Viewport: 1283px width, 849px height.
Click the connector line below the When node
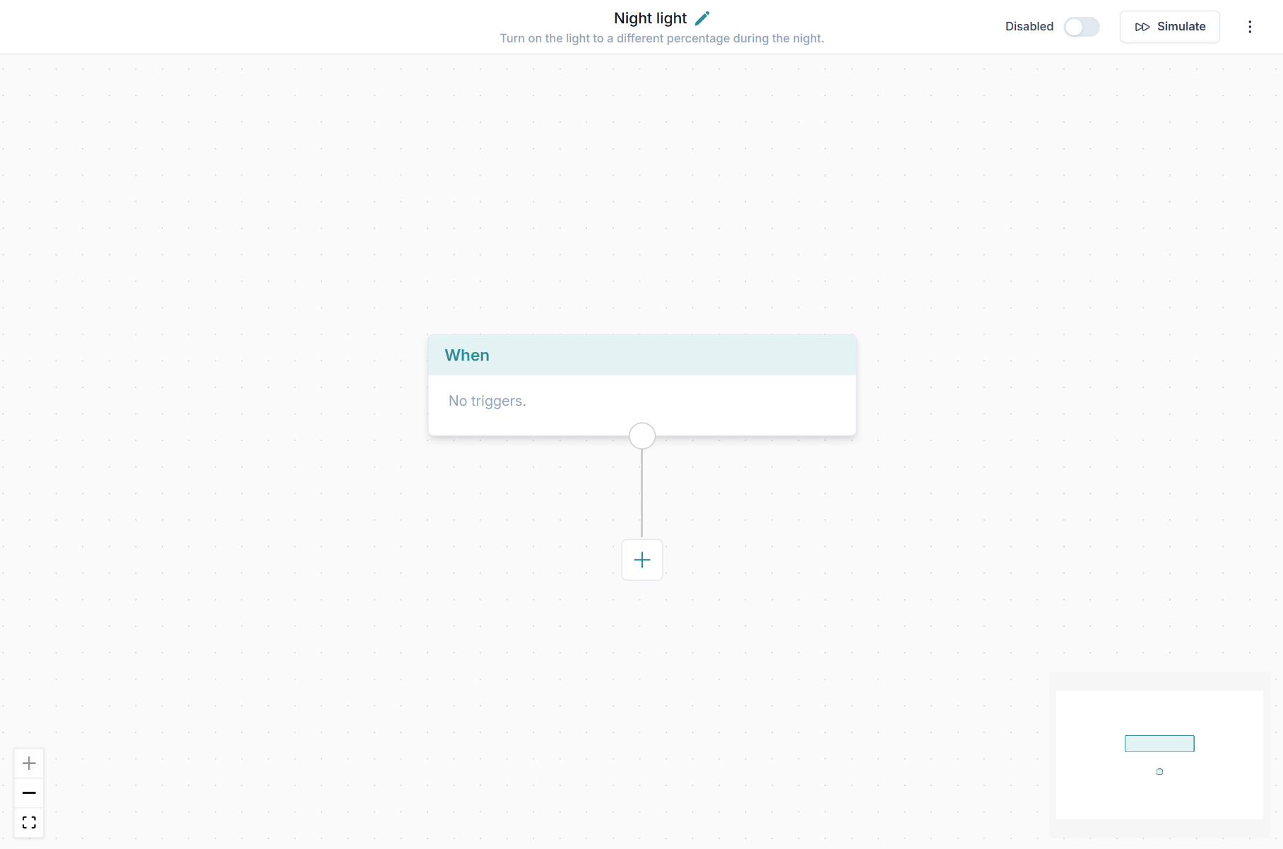click(641, 495)
